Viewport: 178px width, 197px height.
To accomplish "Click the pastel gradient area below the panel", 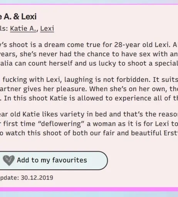I will coord(89,194).
